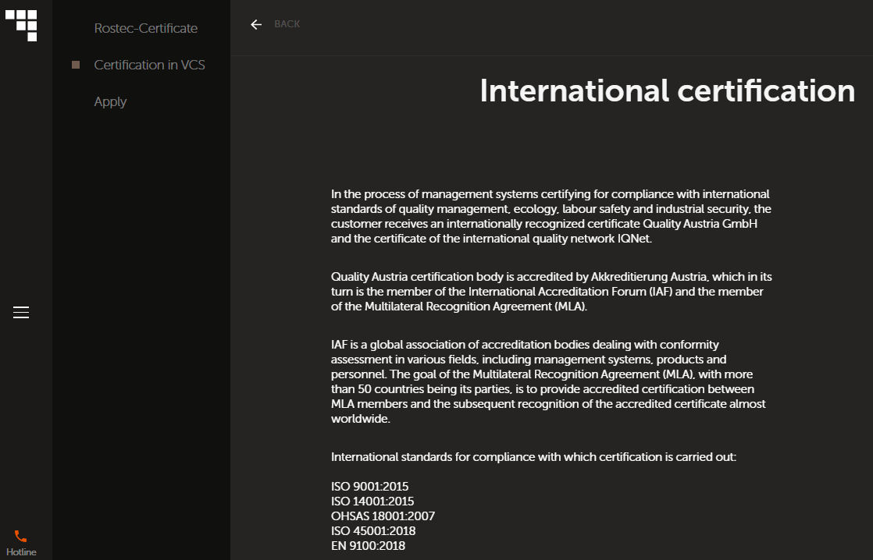Click paragraph beginning "In the process of management"
Viewport: 873px width, 560px height.
(x=550, y=216)
